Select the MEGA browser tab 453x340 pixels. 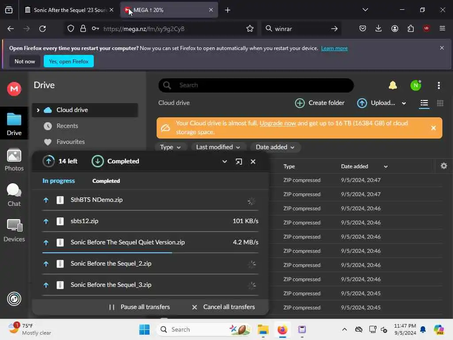coord(169,10)
